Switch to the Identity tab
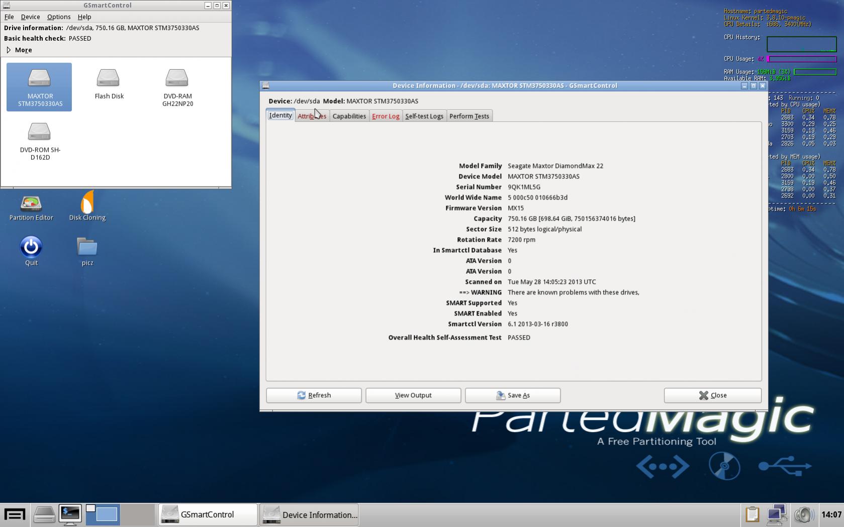The width and height of the screenshot is (844, 527). (280, 115)
